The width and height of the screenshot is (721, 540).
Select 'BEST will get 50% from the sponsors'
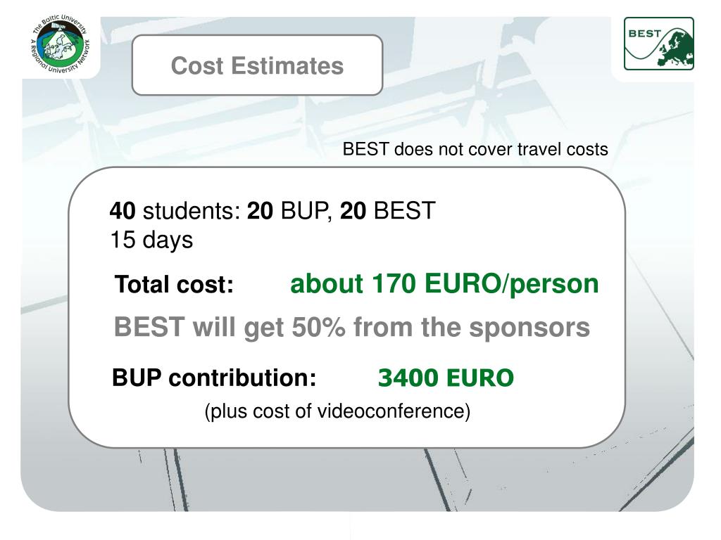(x=352, y=328)
